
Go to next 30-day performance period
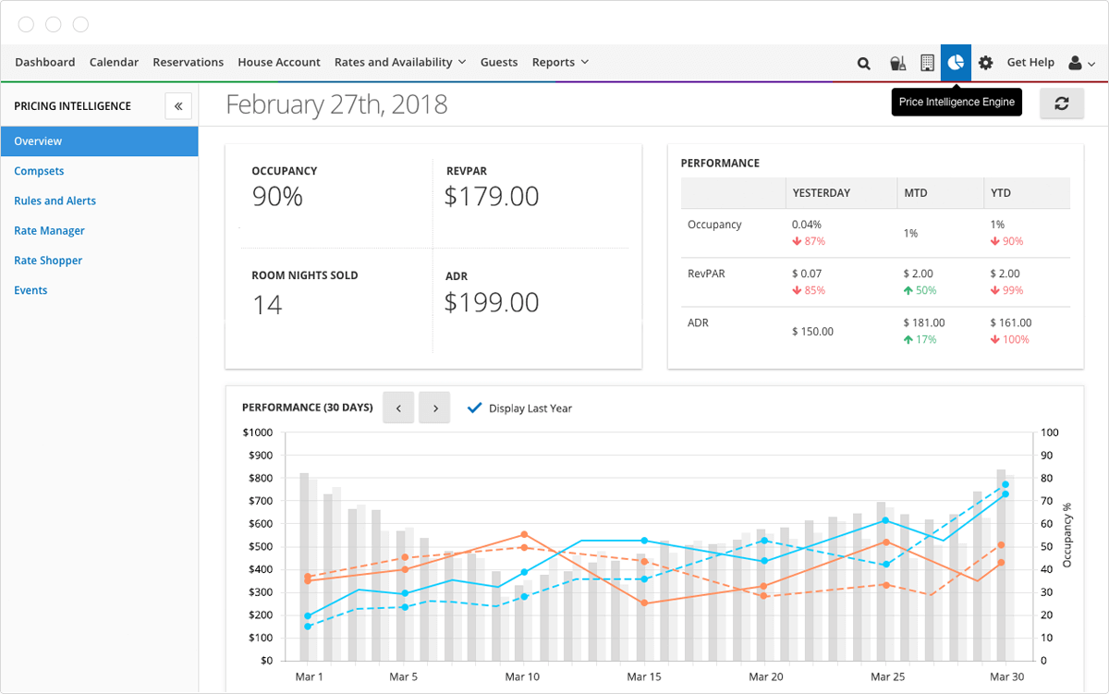(434, 408)
